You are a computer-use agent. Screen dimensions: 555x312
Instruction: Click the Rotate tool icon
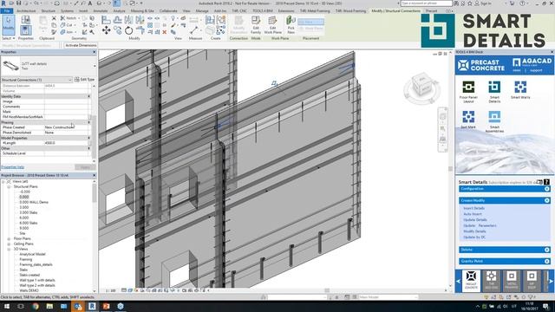[x=129, y=31]
